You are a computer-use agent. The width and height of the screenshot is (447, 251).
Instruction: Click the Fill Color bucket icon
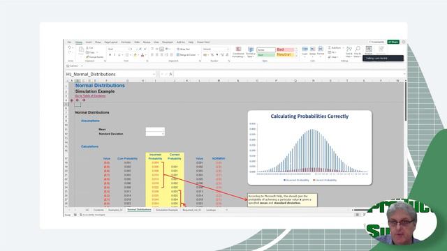(x=135, y=54)
